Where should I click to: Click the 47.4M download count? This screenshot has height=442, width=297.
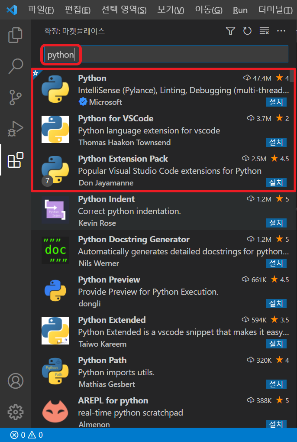pyautogui.click(x=257, y=78)
